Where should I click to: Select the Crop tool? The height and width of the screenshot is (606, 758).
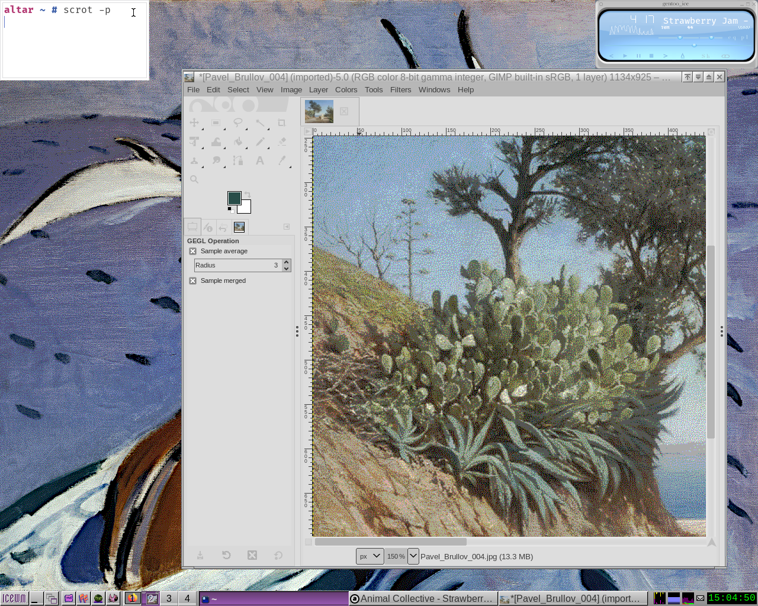(x=282, y=123)
